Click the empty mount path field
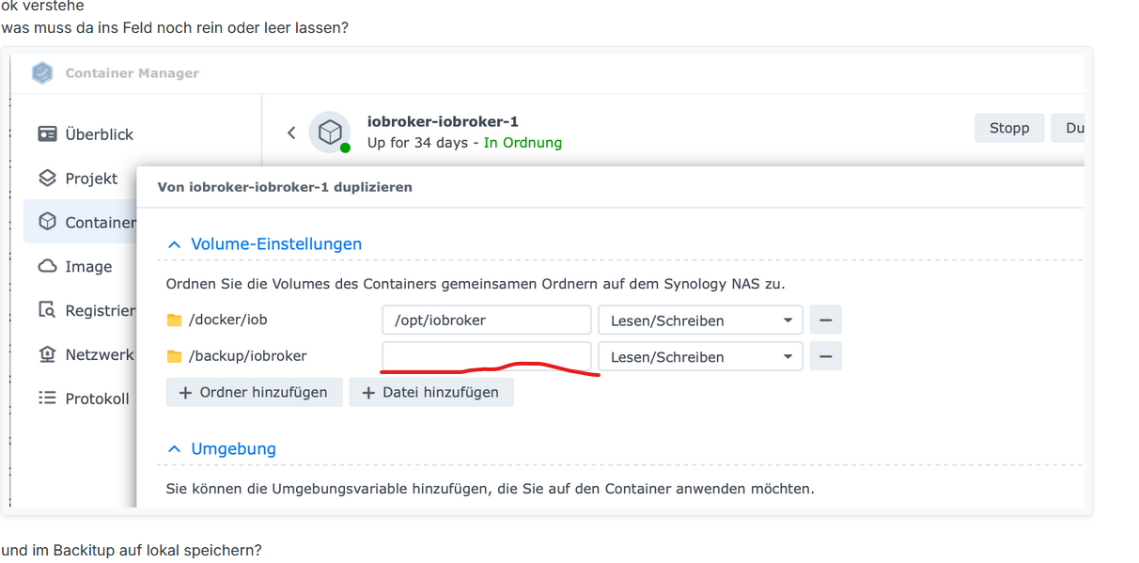This screenshot has height=563, width=1139. pos(486,357)
